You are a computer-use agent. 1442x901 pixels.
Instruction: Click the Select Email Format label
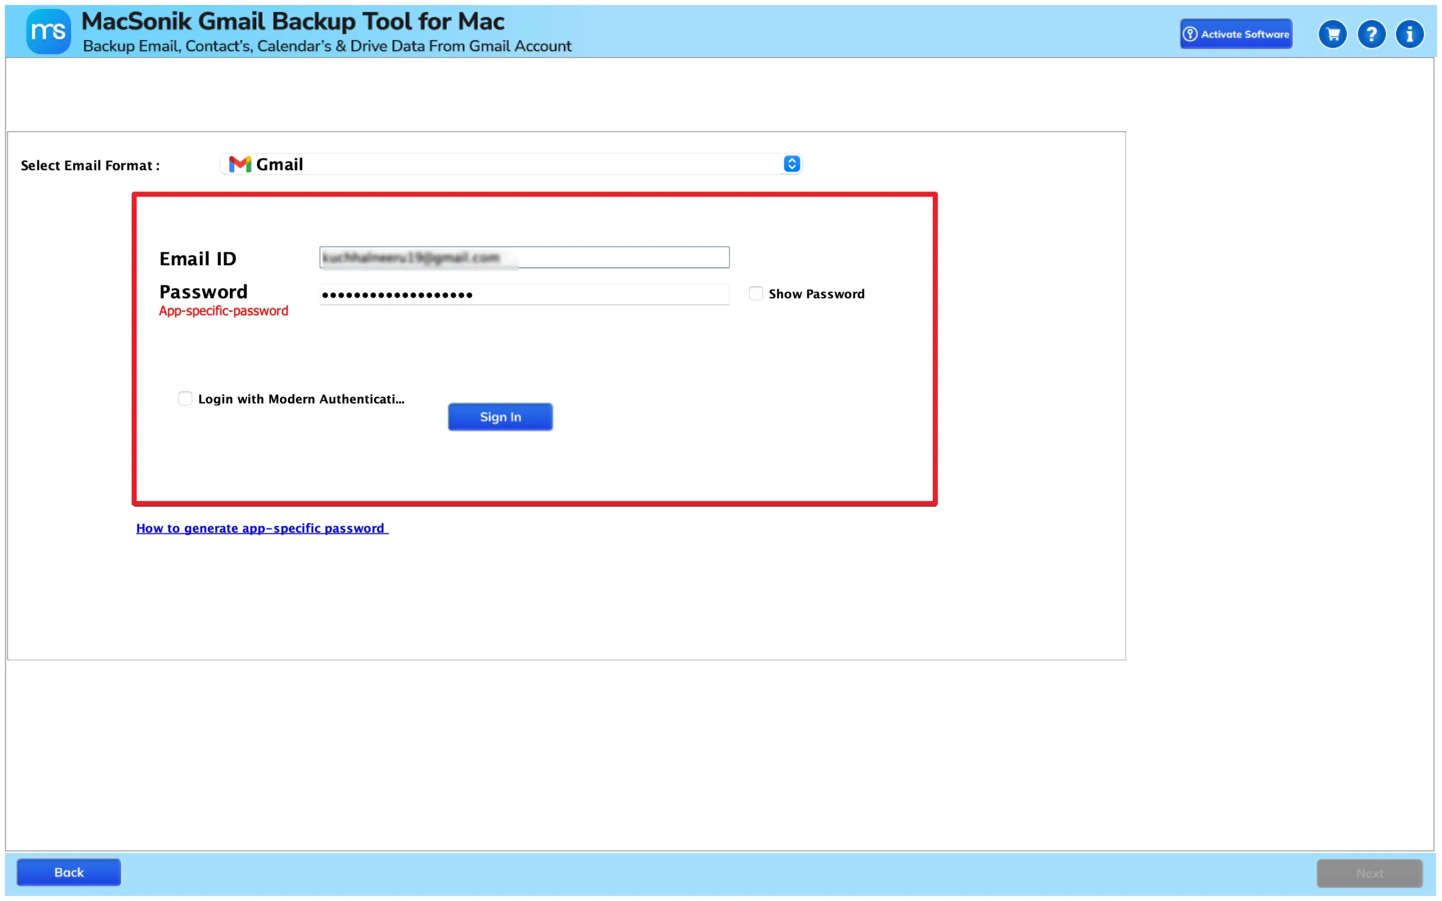(x=90, y=166)
